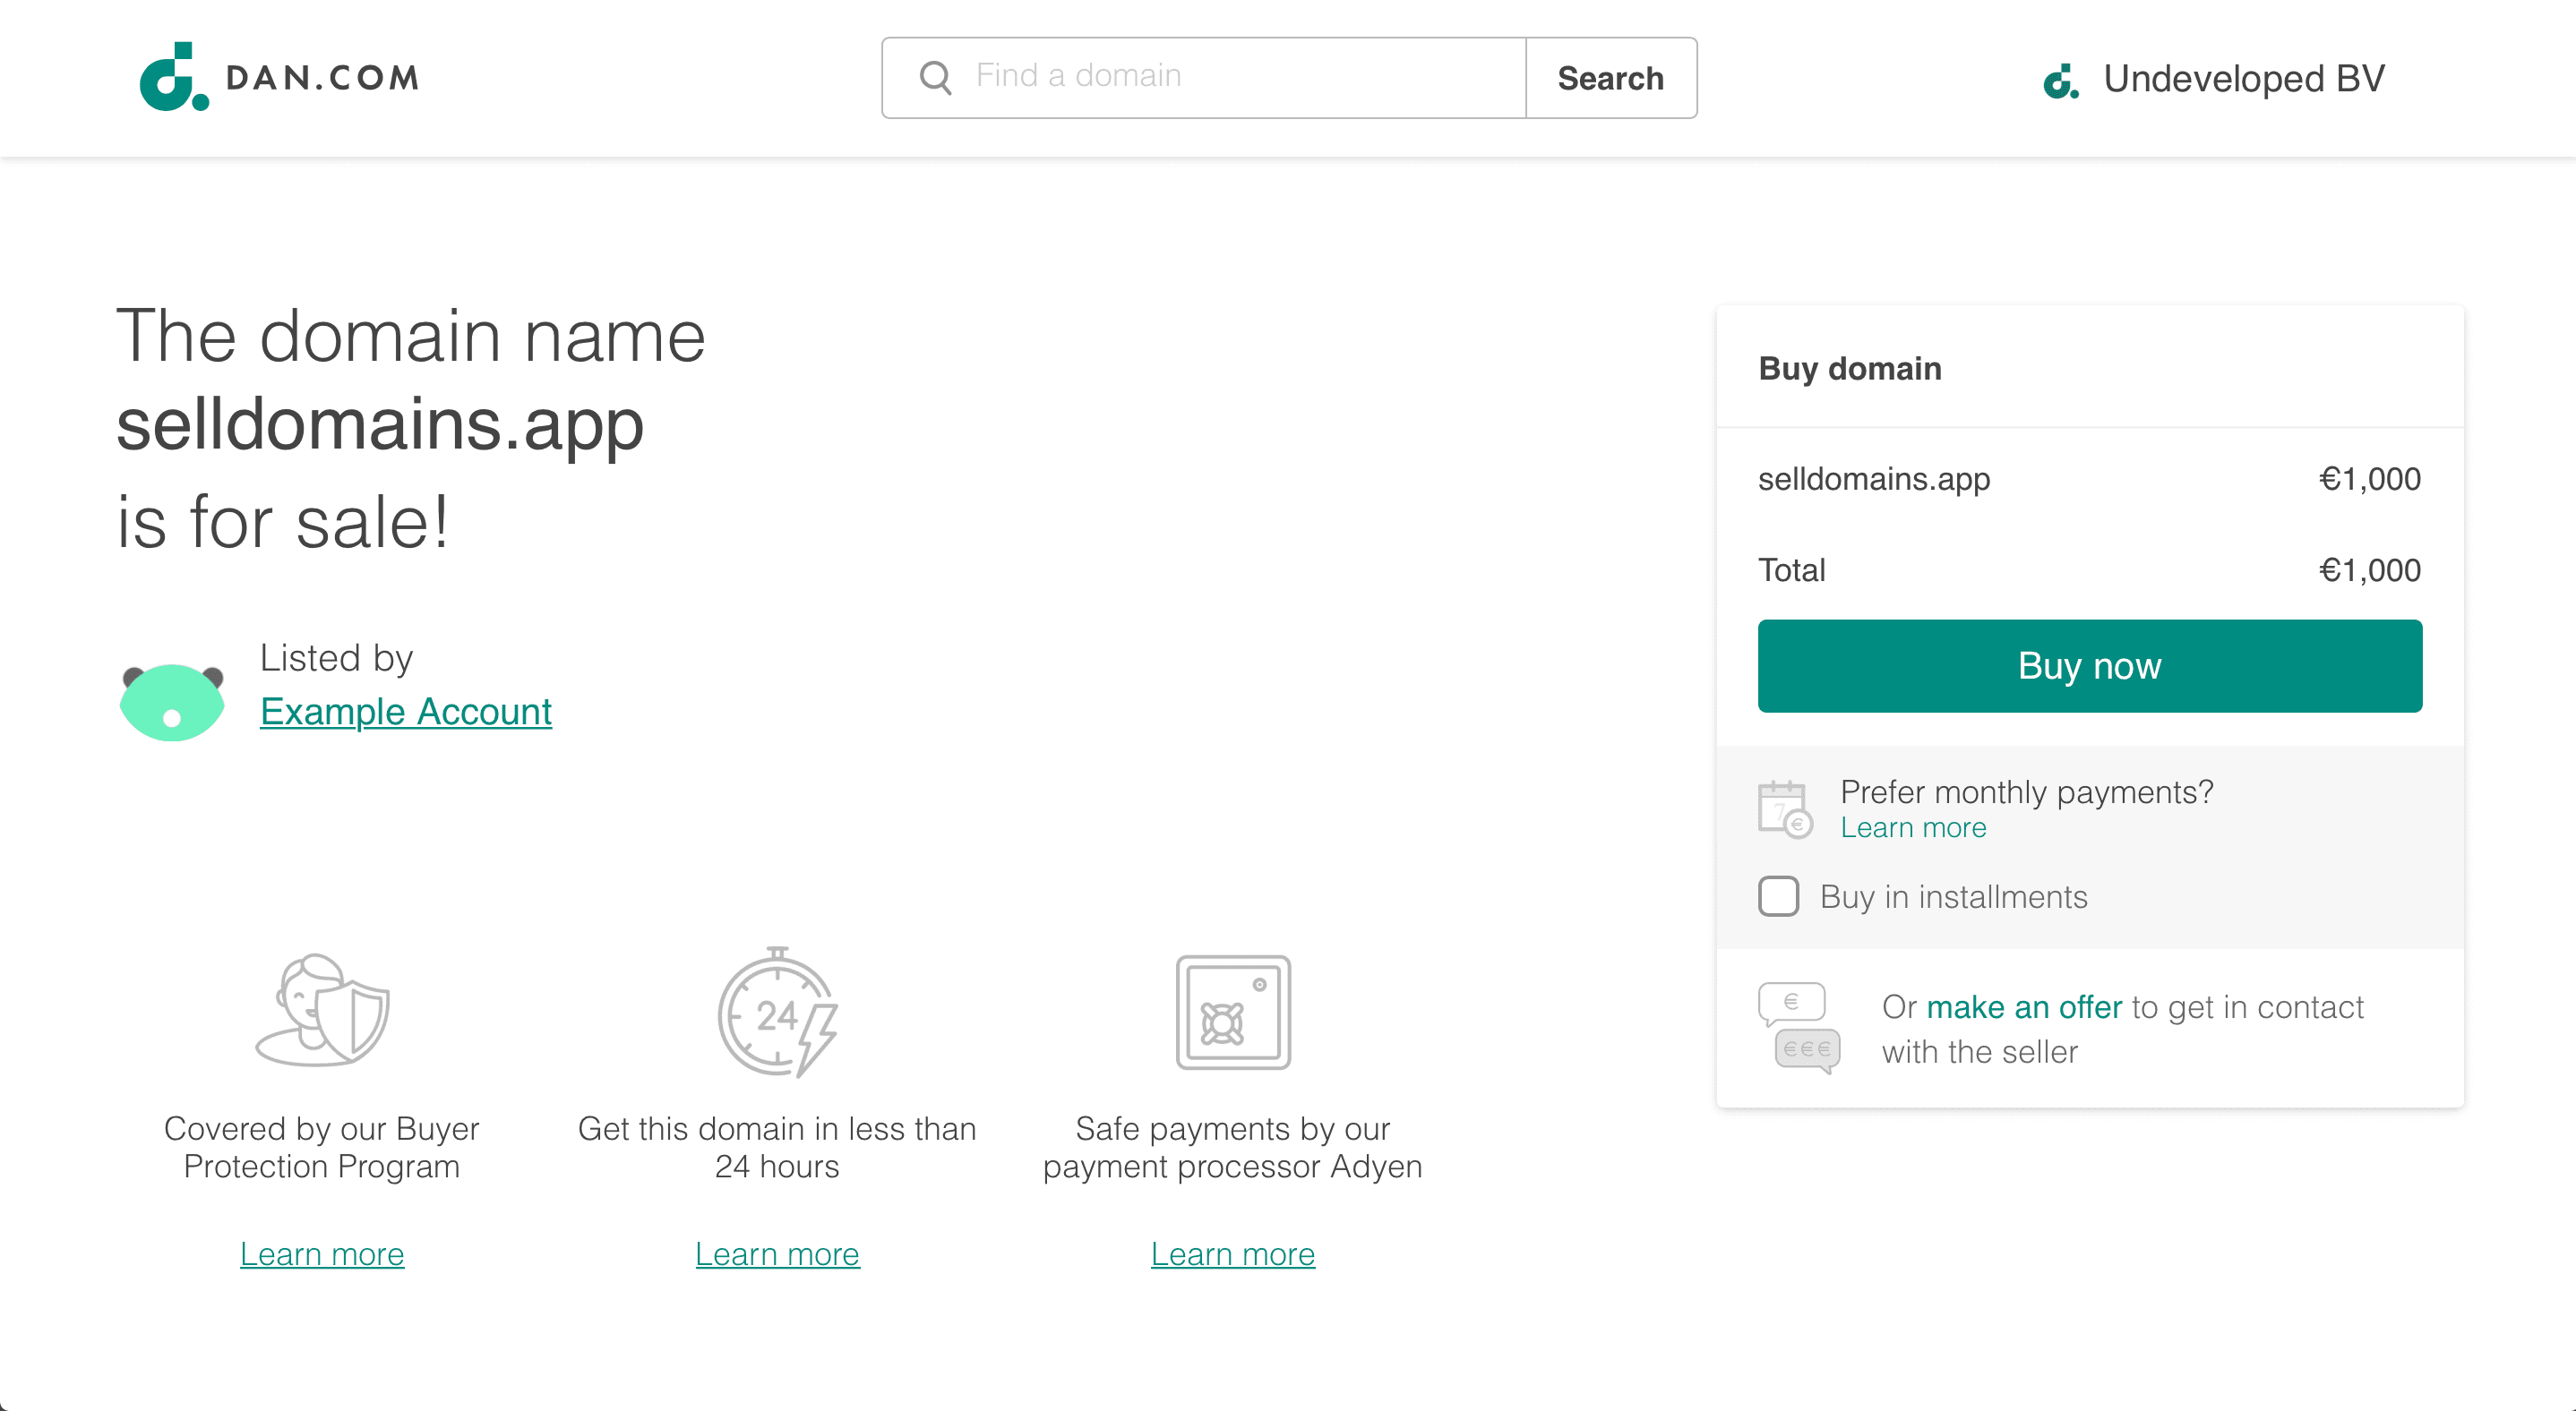Open Learn more under Buyer Protection Program
Viewport: 2576px width, 1411px height.
[322, 1253]
